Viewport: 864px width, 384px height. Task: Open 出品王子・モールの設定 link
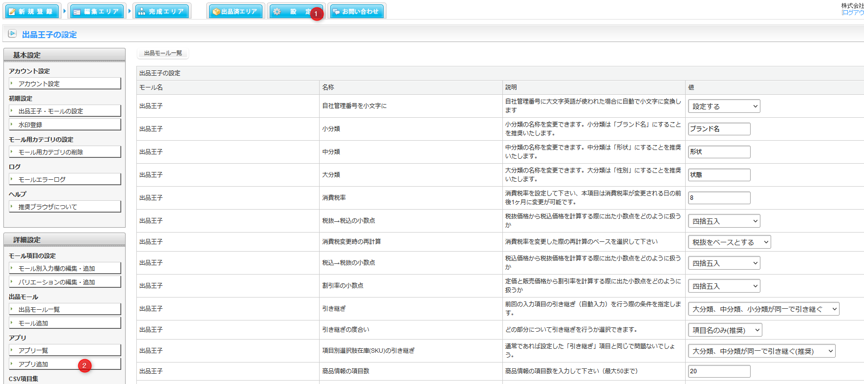tap(65, 111)
